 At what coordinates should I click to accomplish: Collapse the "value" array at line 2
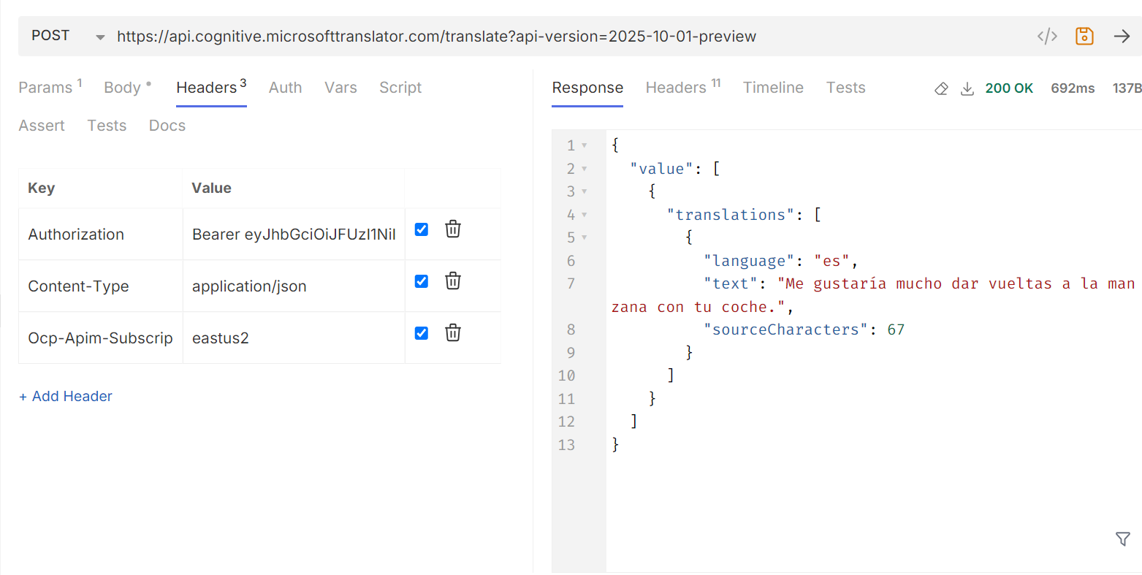[x=585, y=169]
